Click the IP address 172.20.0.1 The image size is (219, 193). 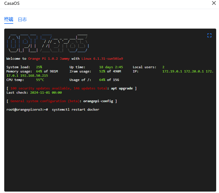click(194, 71)
